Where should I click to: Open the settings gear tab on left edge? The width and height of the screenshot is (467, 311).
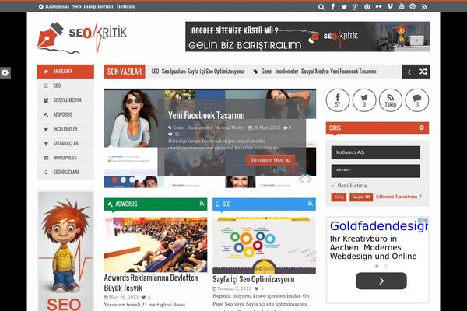coord(5,72)
